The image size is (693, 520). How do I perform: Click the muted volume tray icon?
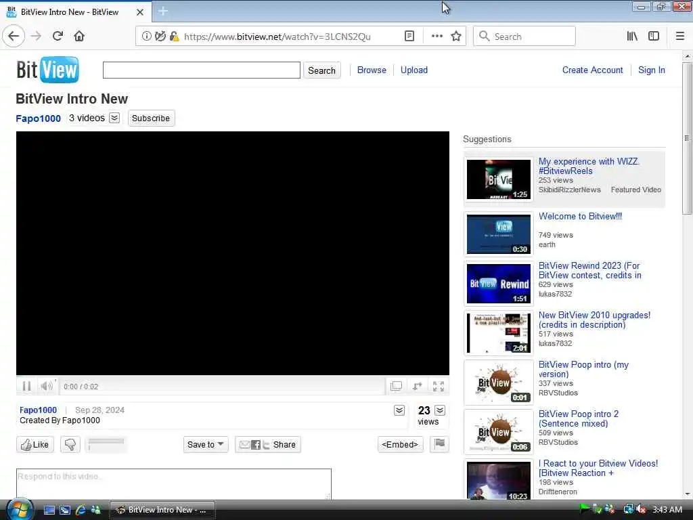point(642,509)
